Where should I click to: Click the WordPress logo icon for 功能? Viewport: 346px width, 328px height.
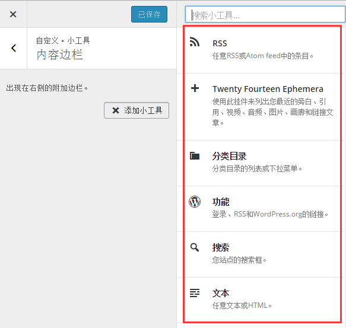coord(195,202)
